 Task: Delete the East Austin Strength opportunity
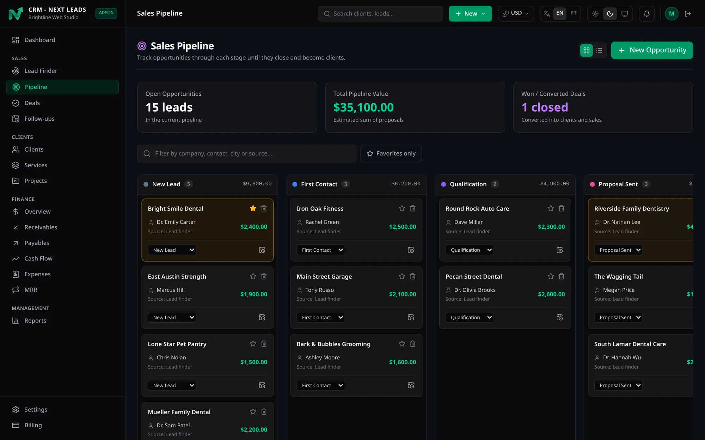click(264, 276)
